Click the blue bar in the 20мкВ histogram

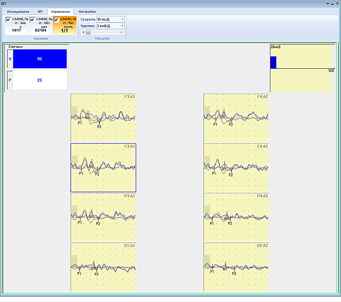[273, 62]
